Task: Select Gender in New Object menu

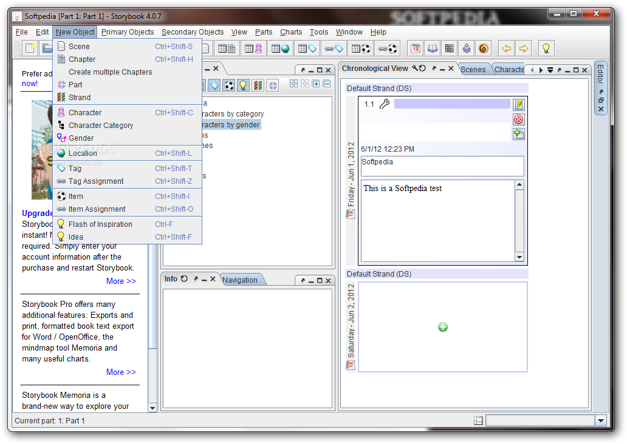Action: [127, 138]
